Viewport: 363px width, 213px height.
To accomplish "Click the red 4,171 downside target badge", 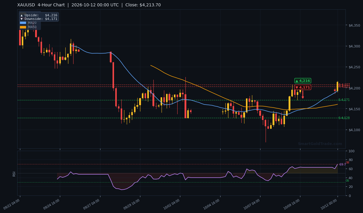I will click(303, 87).
